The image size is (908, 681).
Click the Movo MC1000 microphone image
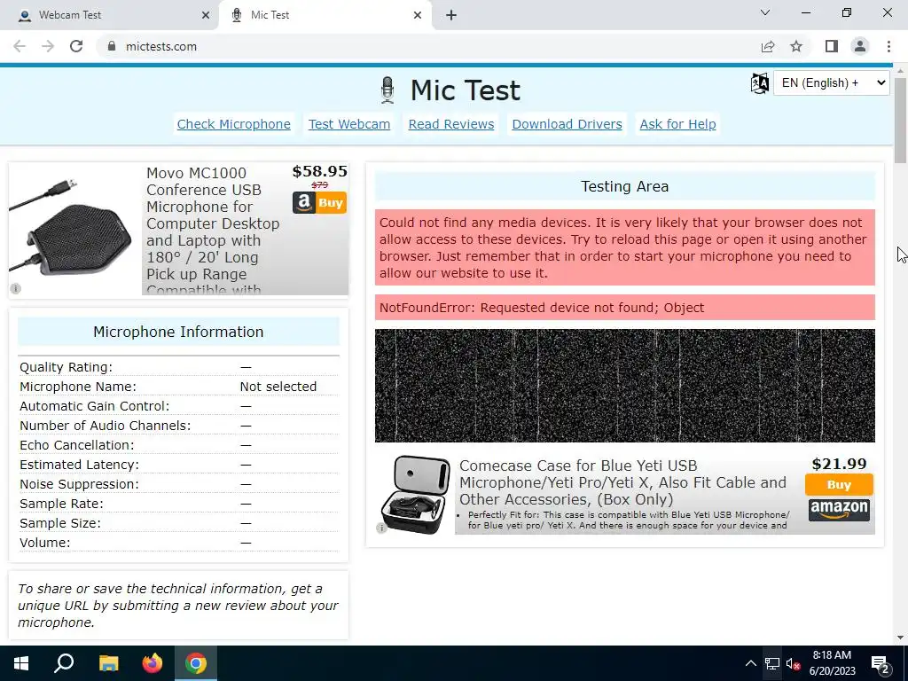click(71, 227)
